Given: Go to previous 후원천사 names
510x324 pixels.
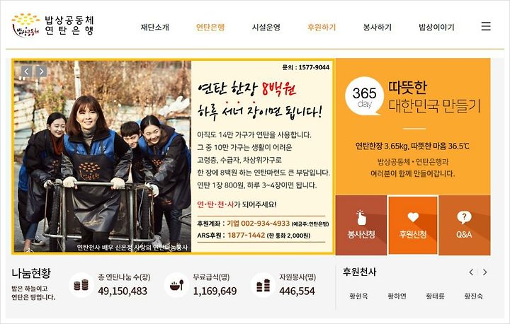Looking at the screenshot, I should (x=471, y=272).
